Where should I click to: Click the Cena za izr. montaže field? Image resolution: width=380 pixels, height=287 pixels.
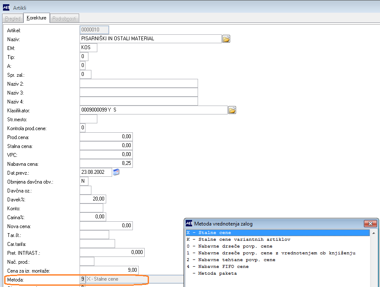point(109,270)
